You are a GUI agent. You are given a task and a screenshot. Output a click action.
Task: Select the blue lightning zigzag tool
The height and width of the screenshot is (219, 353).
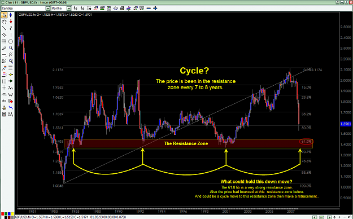pyautogui.click(x=11, y=108)
